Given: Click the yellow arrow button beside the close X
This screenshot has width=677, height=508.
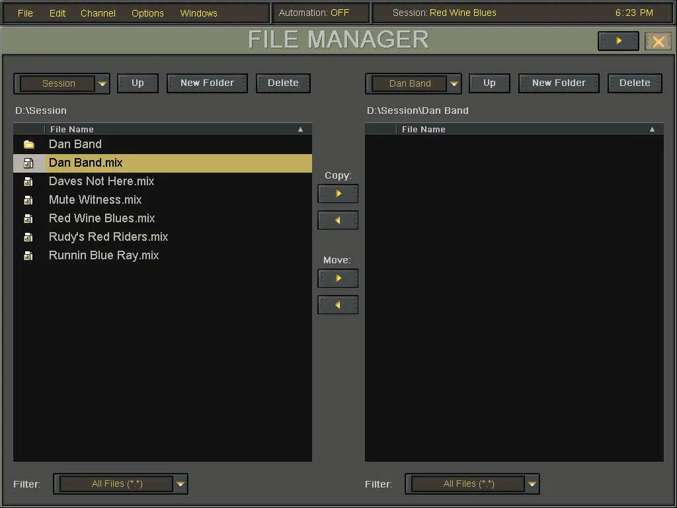Looking at the screenshot, I should coord(618,41).
